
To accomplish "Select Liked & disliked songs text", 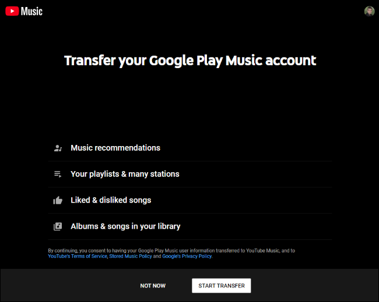I will pos(111,200).
